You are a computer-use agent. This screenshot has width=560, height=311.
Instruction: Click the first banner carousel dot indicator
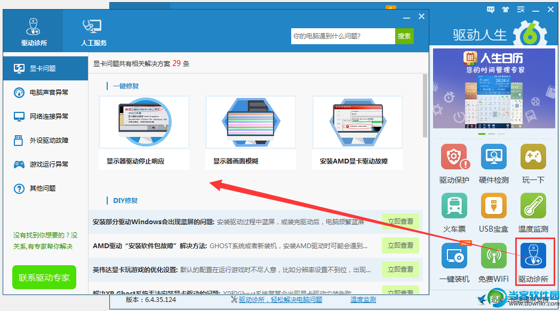pyautogui.click(x=482, y=134)
